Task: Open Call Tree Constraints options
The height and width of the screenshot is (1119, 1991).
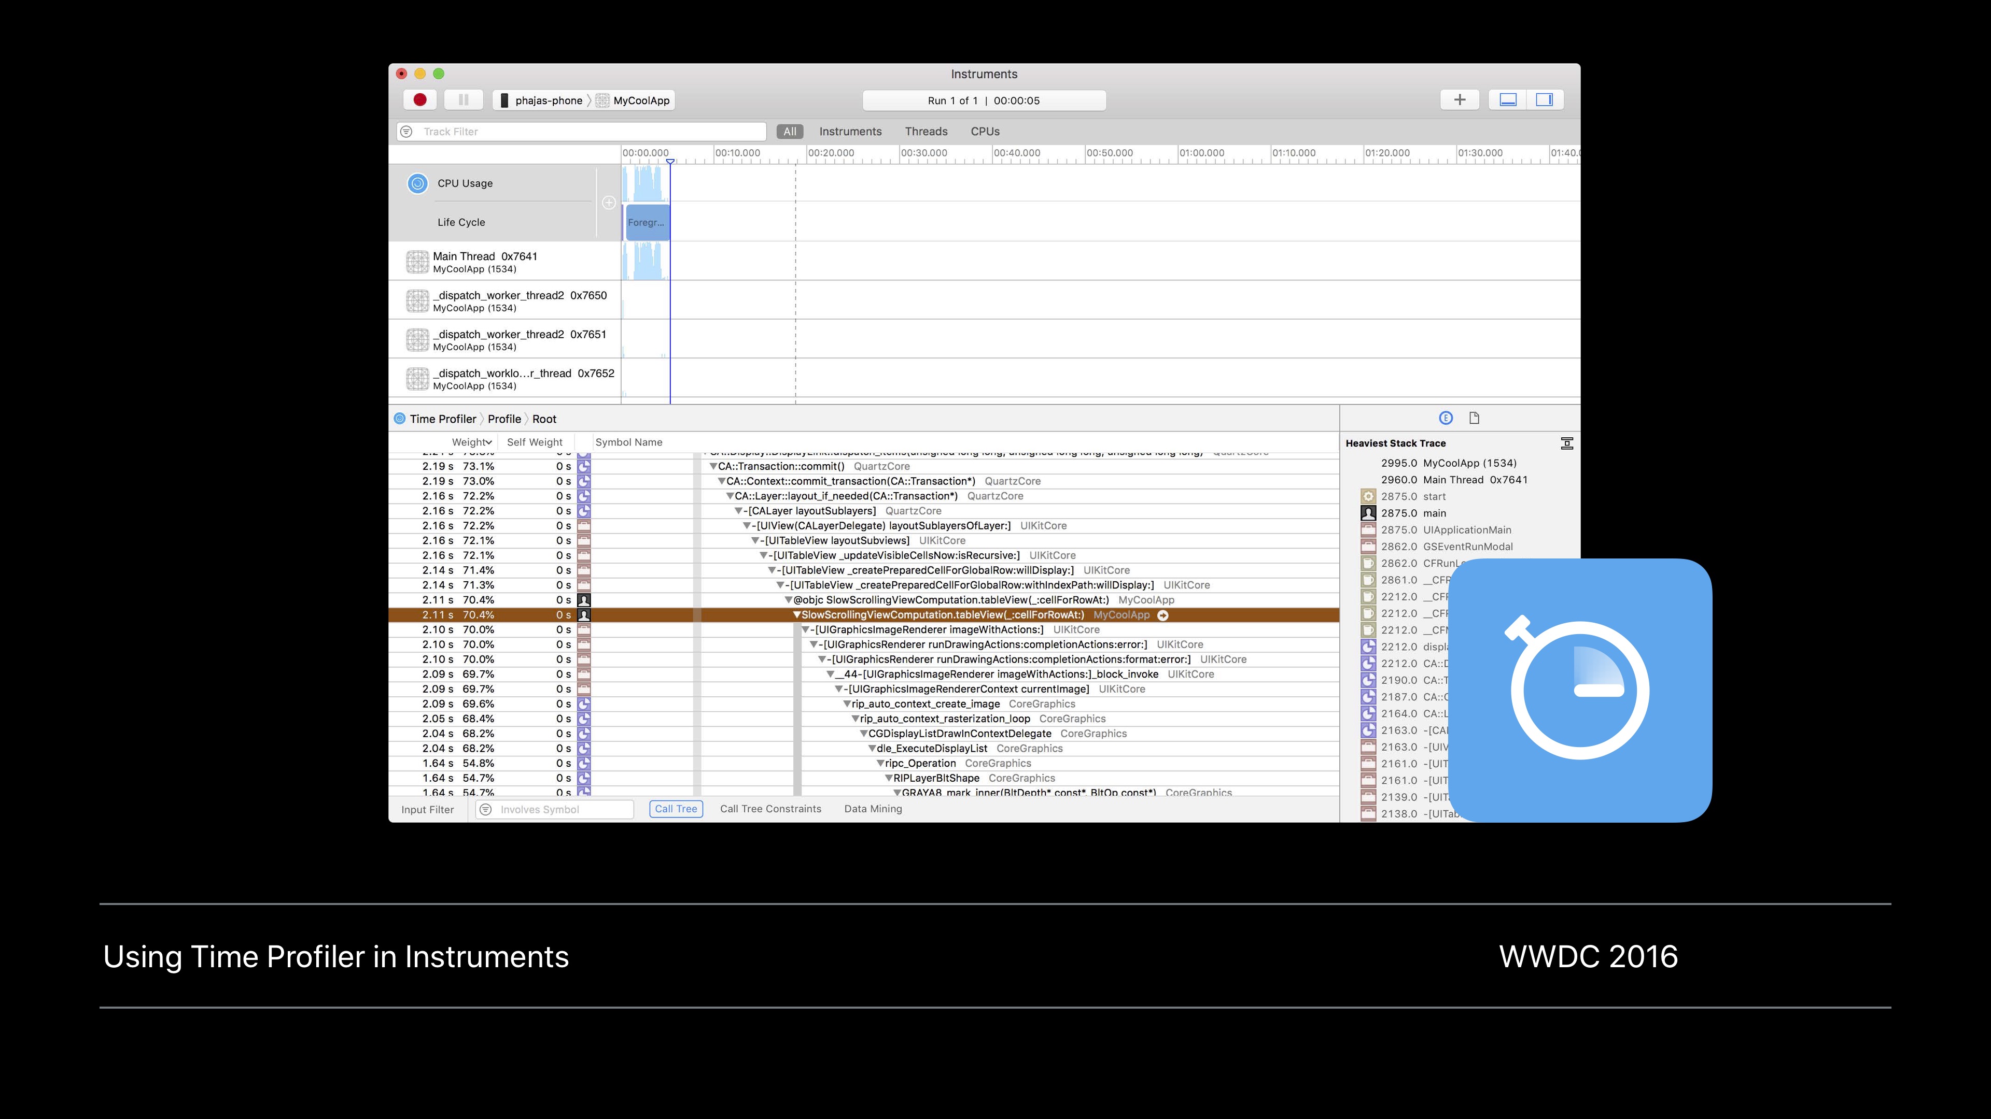Action: click(770, 809)
